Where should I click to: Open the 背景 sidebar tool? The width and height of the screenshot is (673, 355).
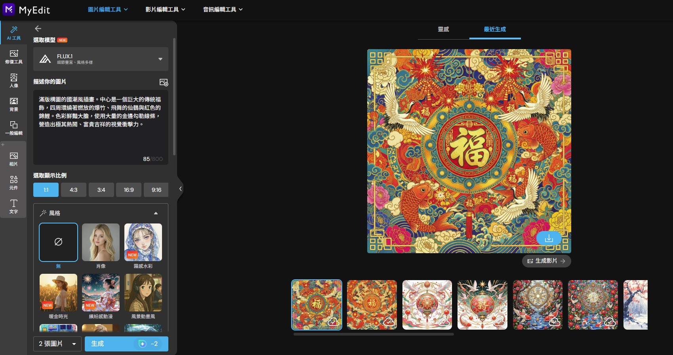coord(13,104)
